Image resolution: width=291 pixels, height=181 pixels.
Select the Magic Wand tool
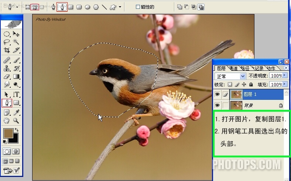16,42
